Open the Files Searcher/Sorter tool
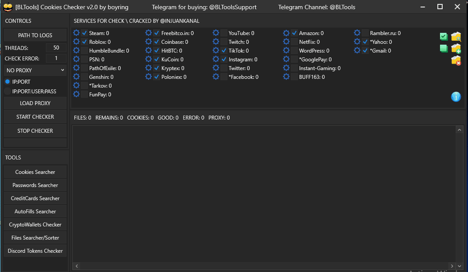The height and width of the screenshot is (272, 468). click(35, 238)
